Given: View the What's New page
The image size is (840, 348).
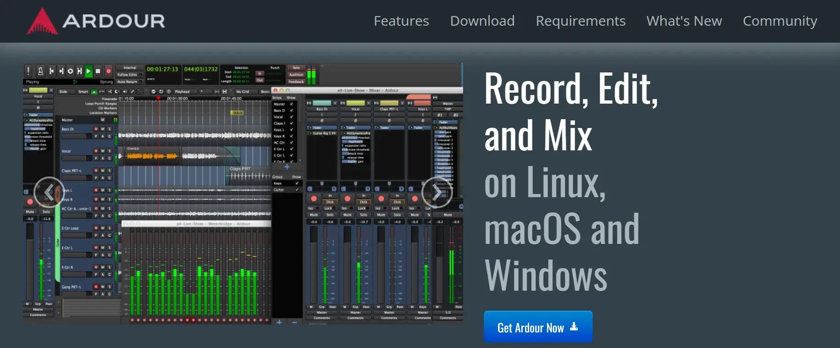Looking at the screenshot, I should tap(684, 21).
